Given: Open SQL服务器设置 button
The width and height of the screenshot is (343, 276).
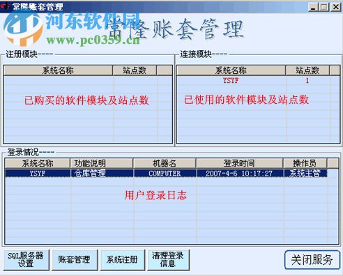Looking at the screenshot, I should [26, 260].
